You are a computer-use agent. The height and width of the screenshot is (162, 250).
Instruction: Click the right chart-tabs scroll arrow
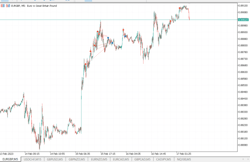pos(248,159)
